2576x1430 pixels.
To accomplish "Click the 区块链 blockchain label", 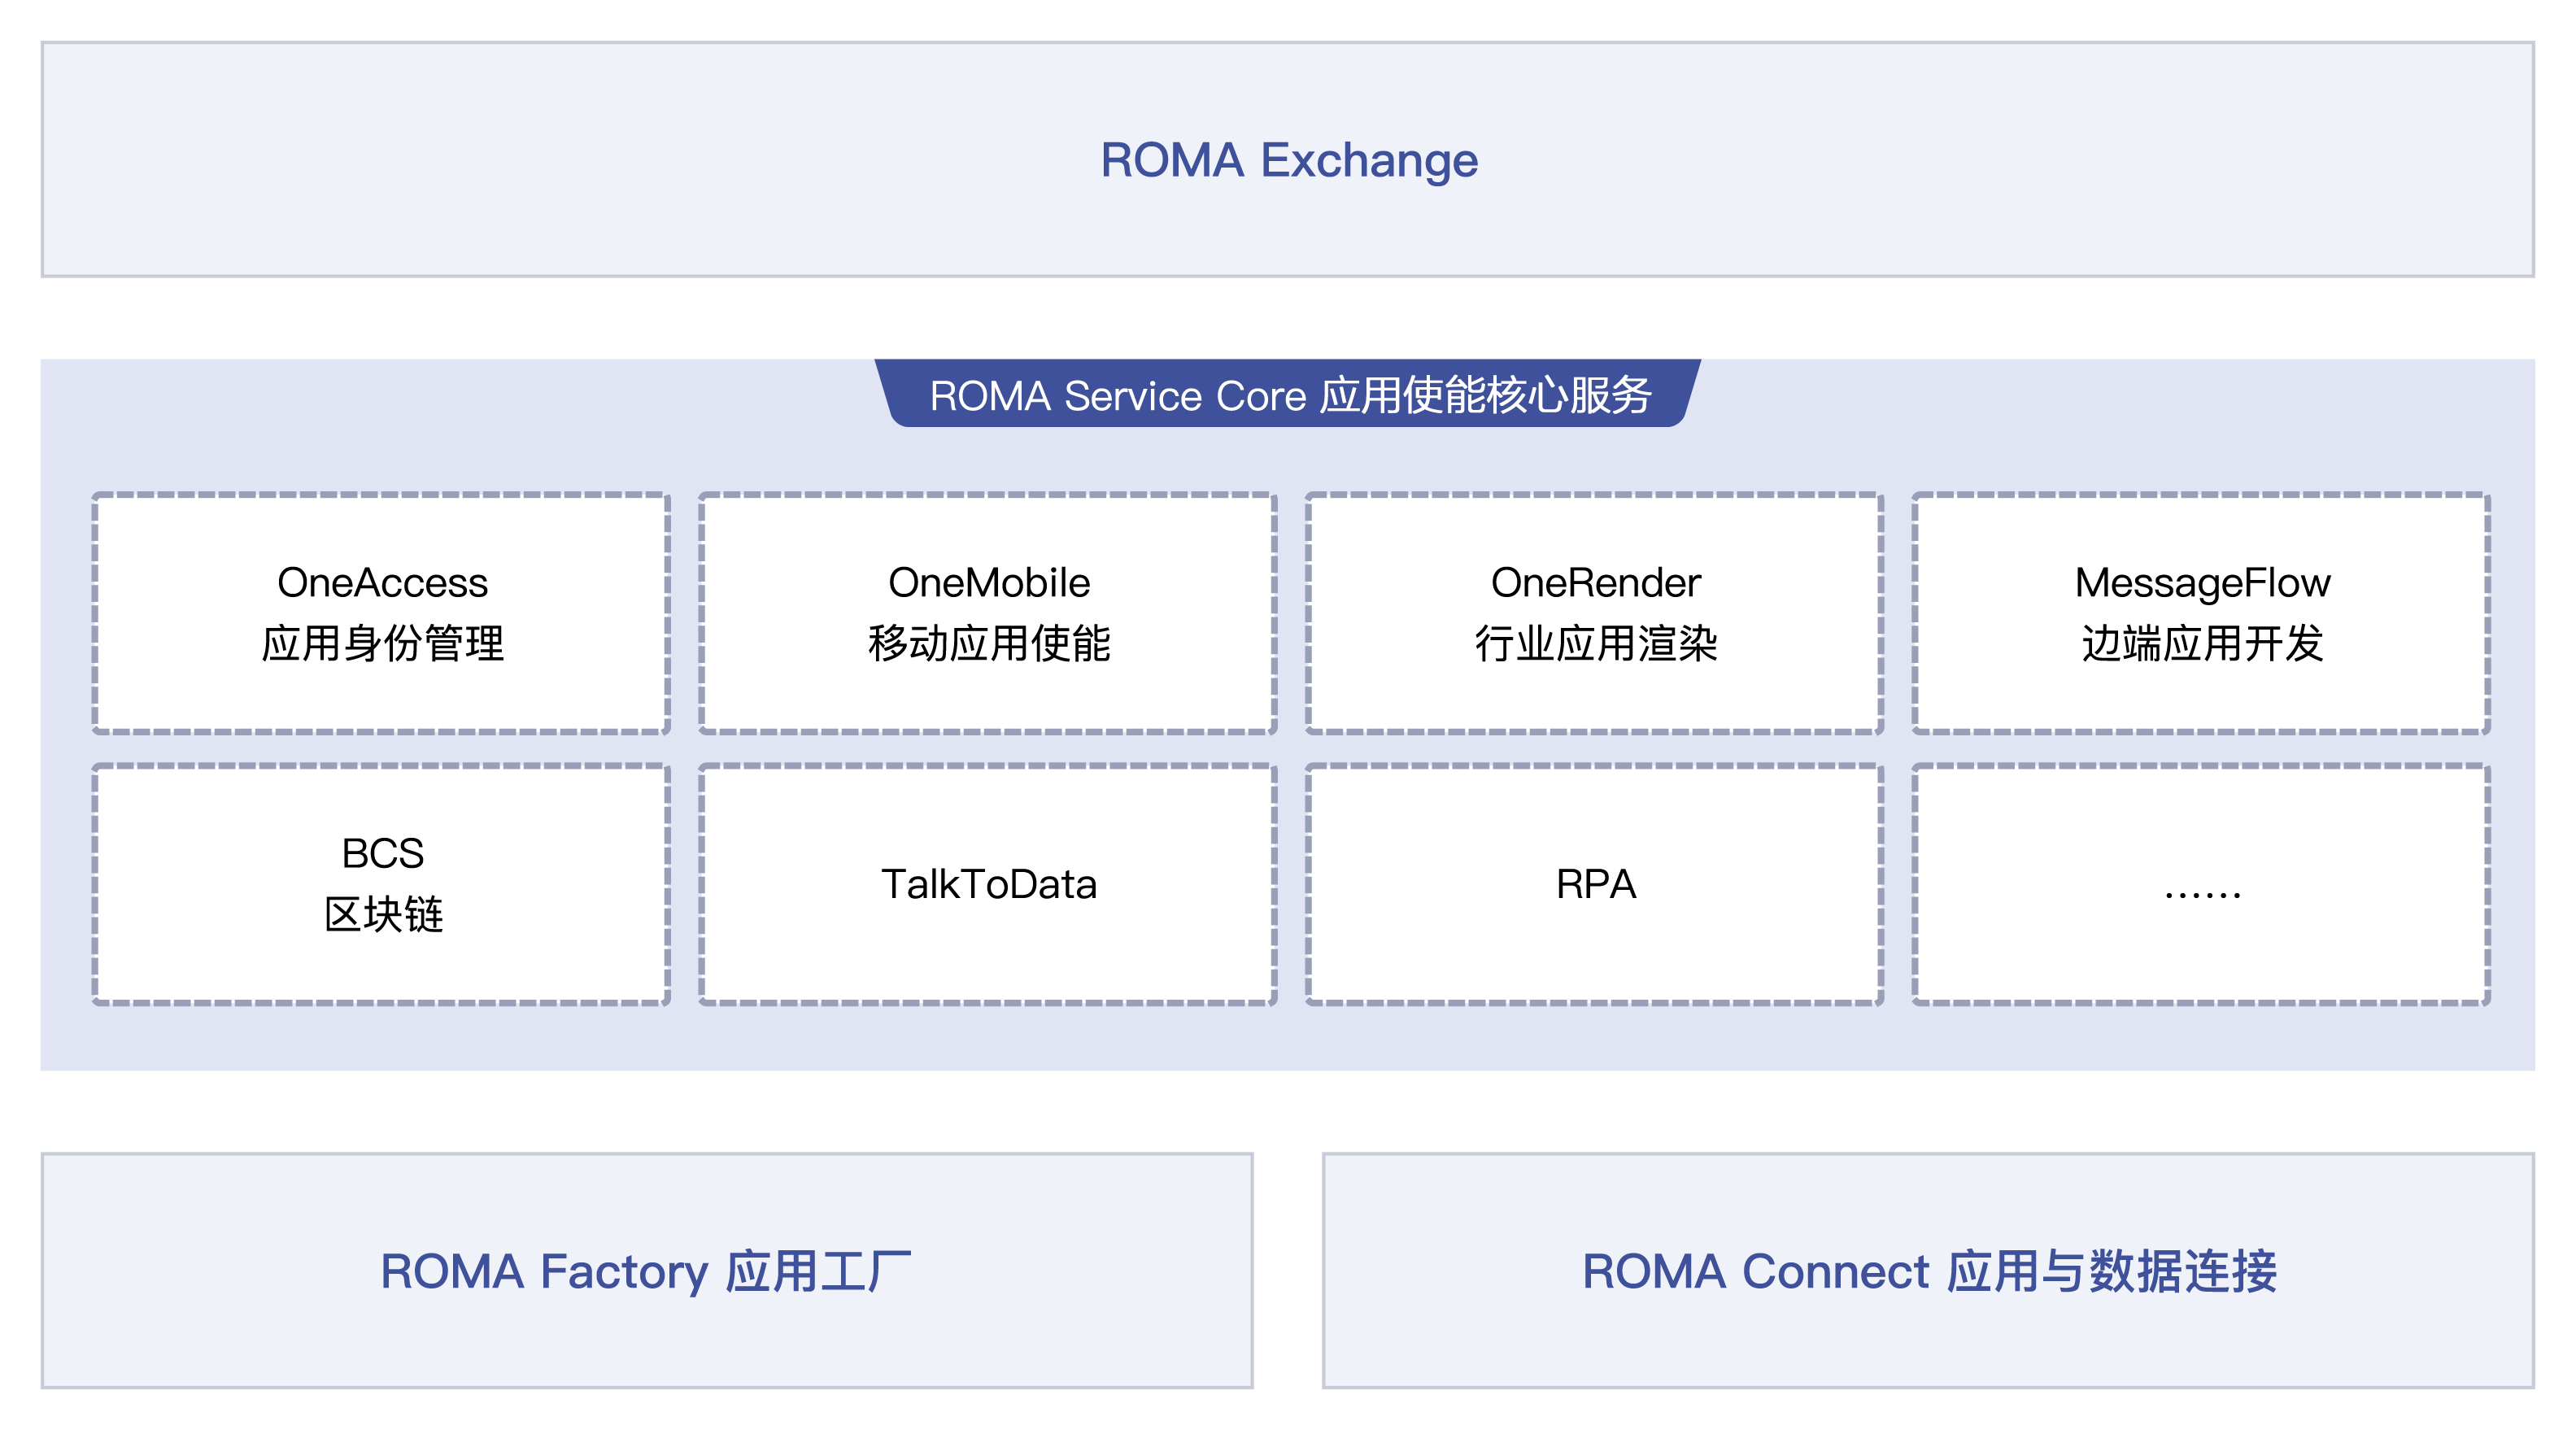I will click(383, 914).
